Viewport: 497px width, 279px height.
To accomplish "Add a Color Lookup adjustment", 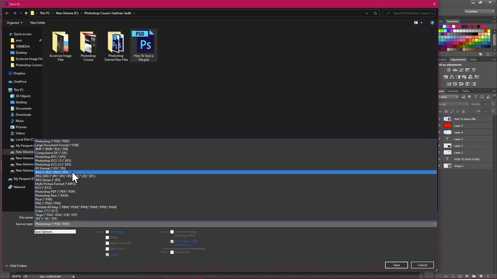I will tap(477, 77).
